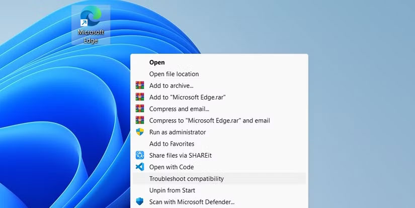This screenshot has width=415, height=208.
Task: Click WinRAR icon beside Compress to "Microsoft Edge.rar" and email
Action: click(x=140, y=120)
